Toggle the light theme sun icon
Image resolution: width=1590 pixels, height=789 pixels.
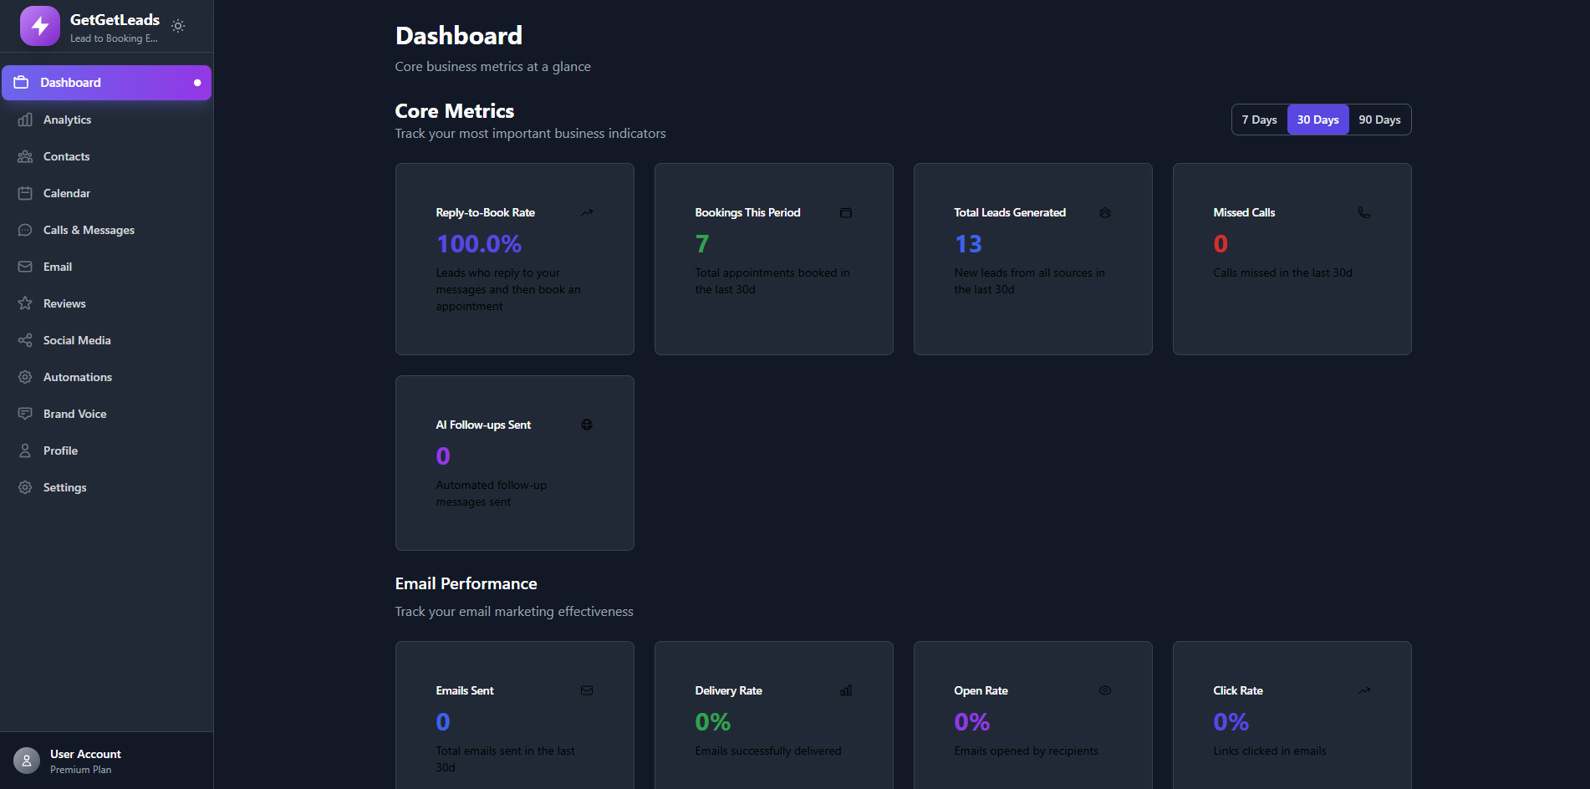[x=178, y=26]
